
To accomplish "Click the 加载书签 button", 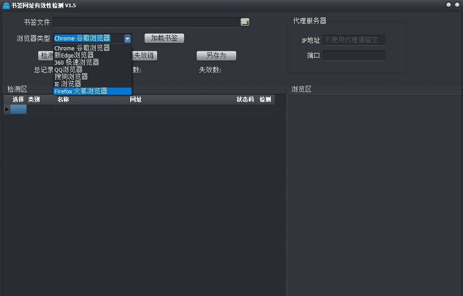I will pos(164,38).
